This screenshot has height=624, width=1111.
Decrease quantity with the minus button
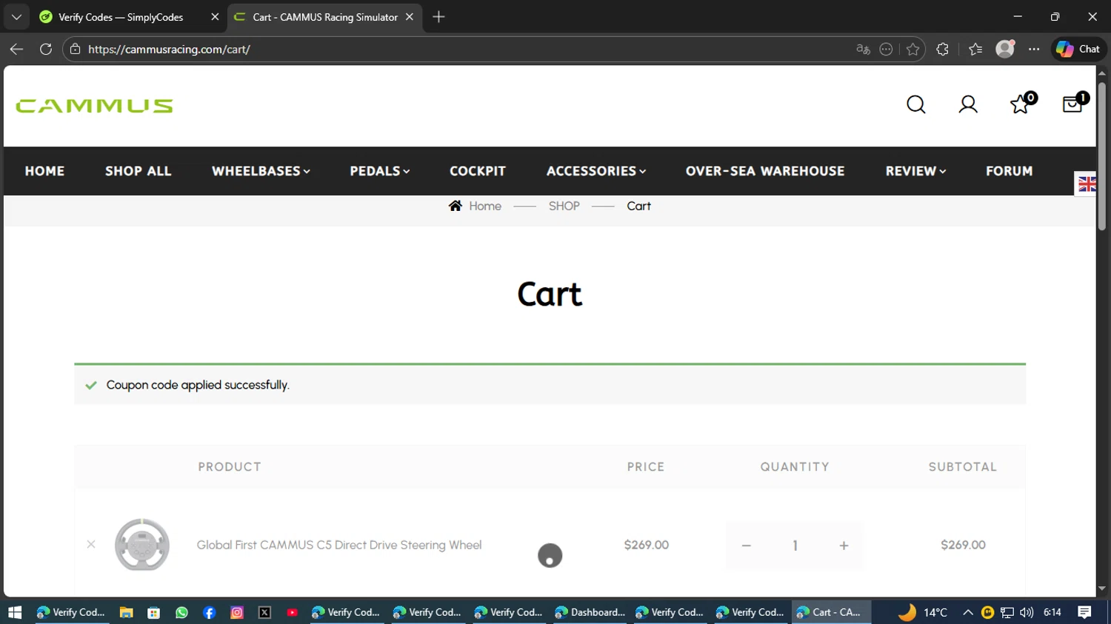747,546
